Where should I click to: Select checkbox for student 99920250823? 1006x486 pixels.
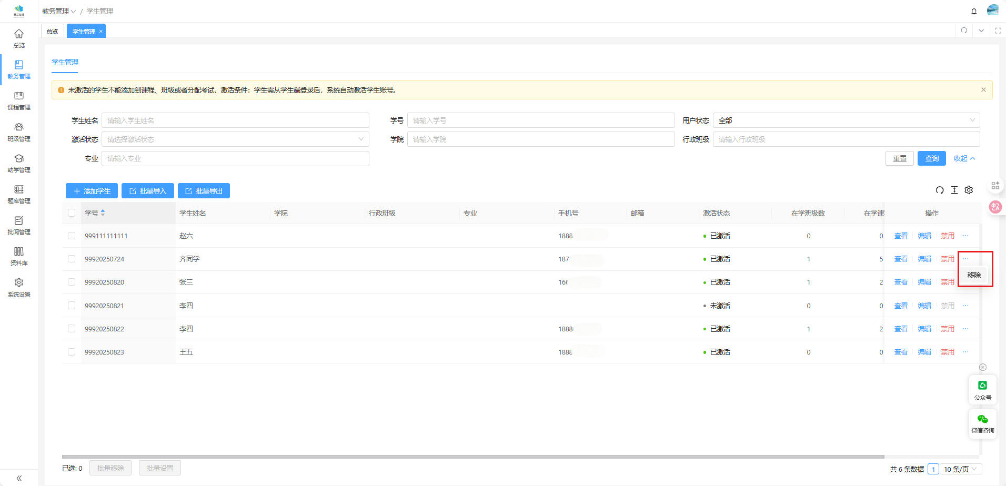72,352
